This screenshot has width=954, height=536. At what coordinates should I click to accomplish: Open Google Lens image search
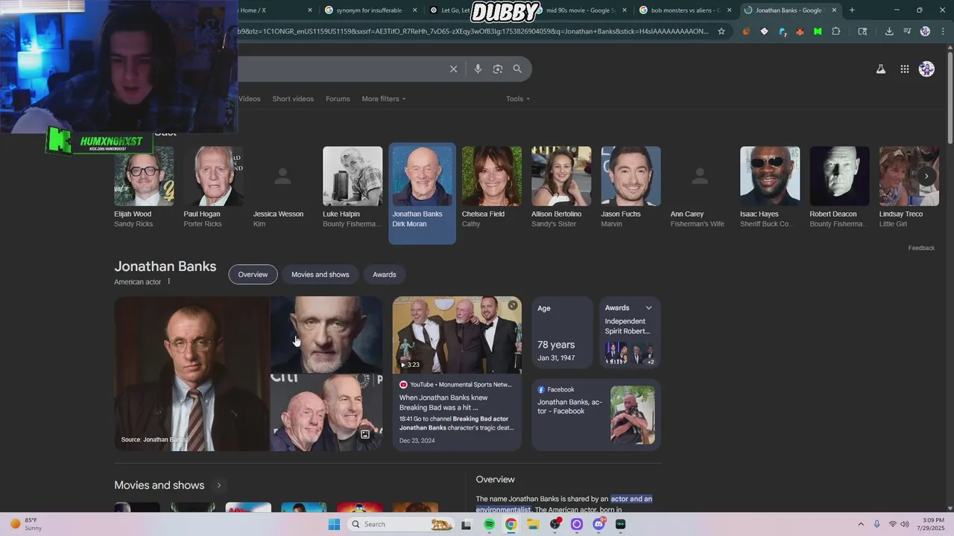(x=498, y=69)
